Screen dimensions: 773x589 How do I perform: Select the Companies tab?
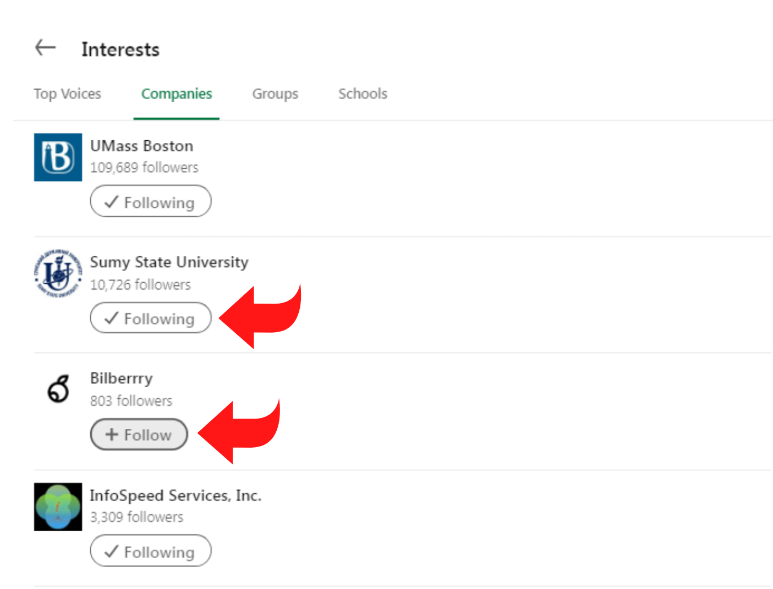(x=177, y=94)
